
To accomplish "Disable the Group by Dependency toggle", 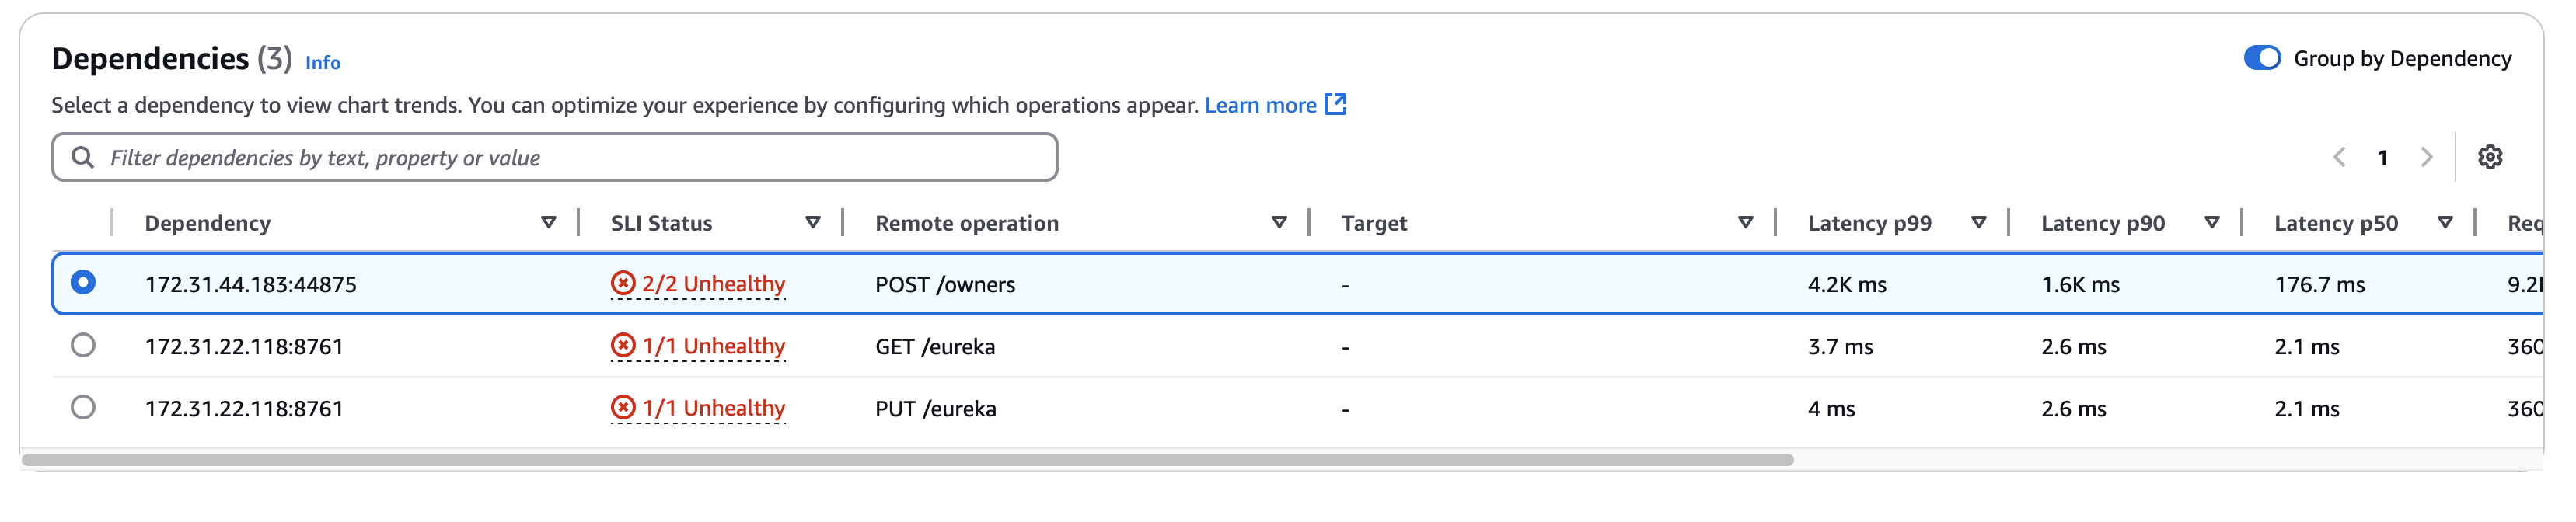I will 2262,58.
